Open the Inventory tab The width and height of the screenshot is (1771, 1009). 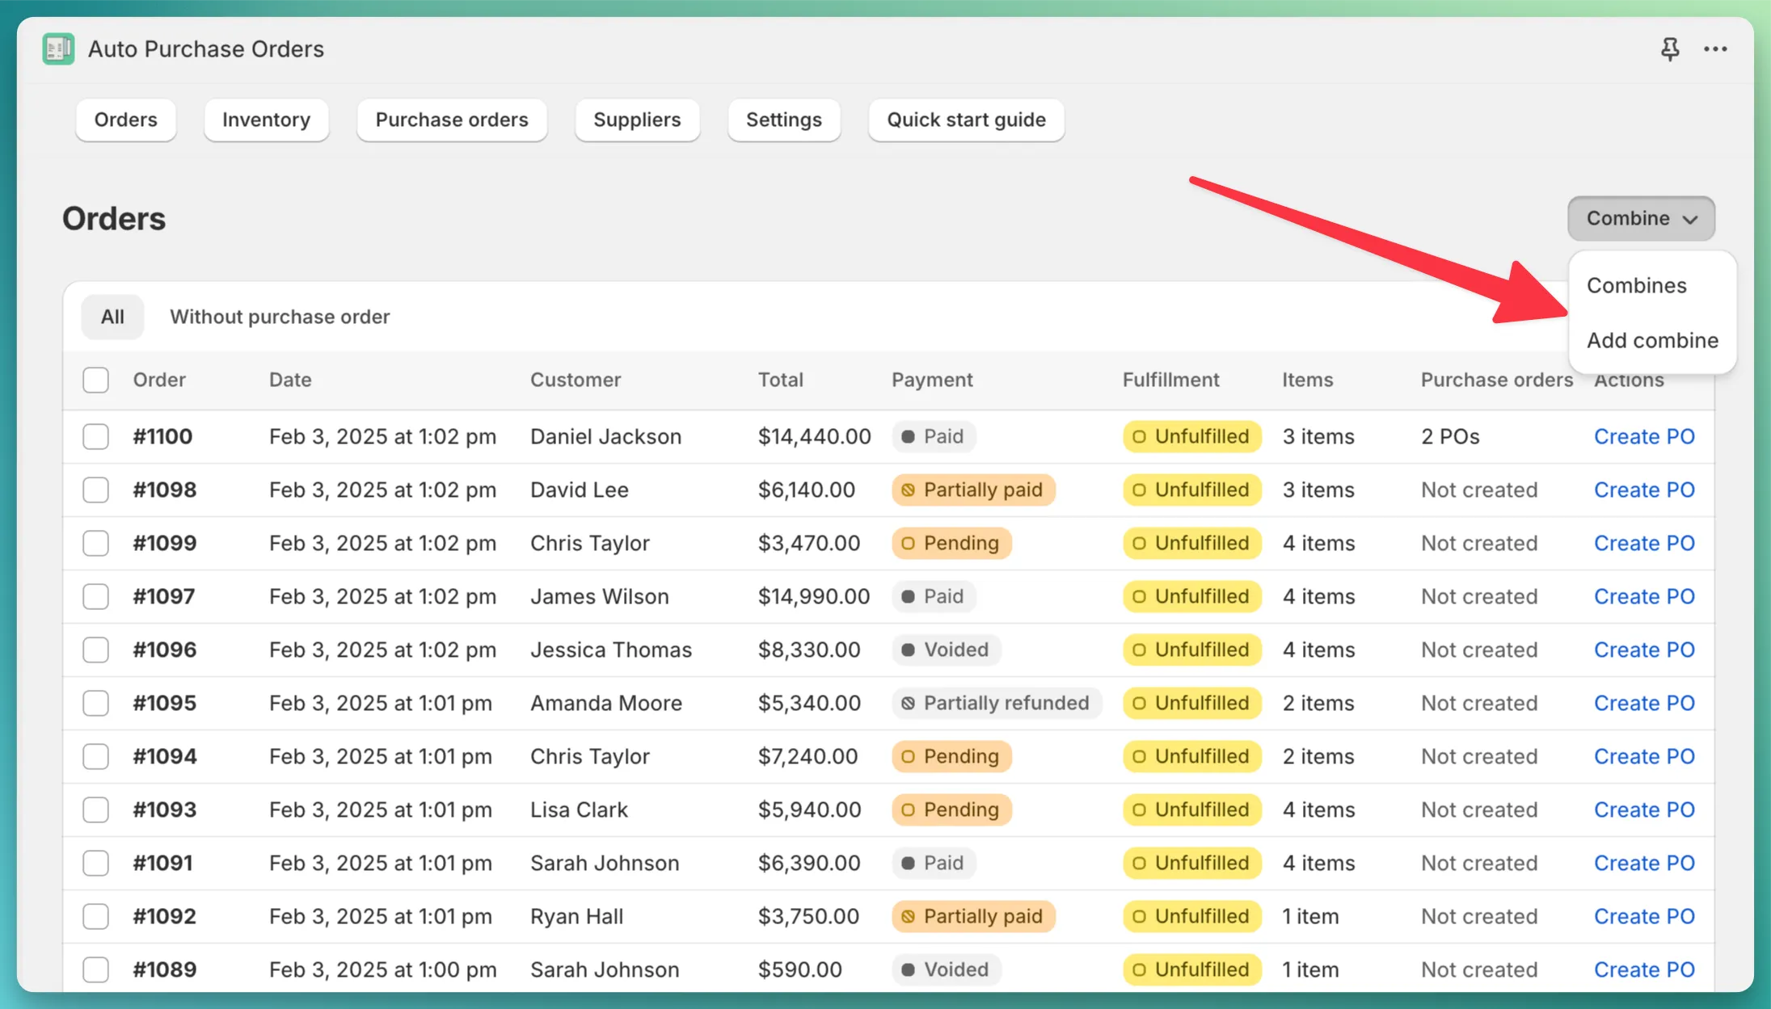[x=266, y=120]
